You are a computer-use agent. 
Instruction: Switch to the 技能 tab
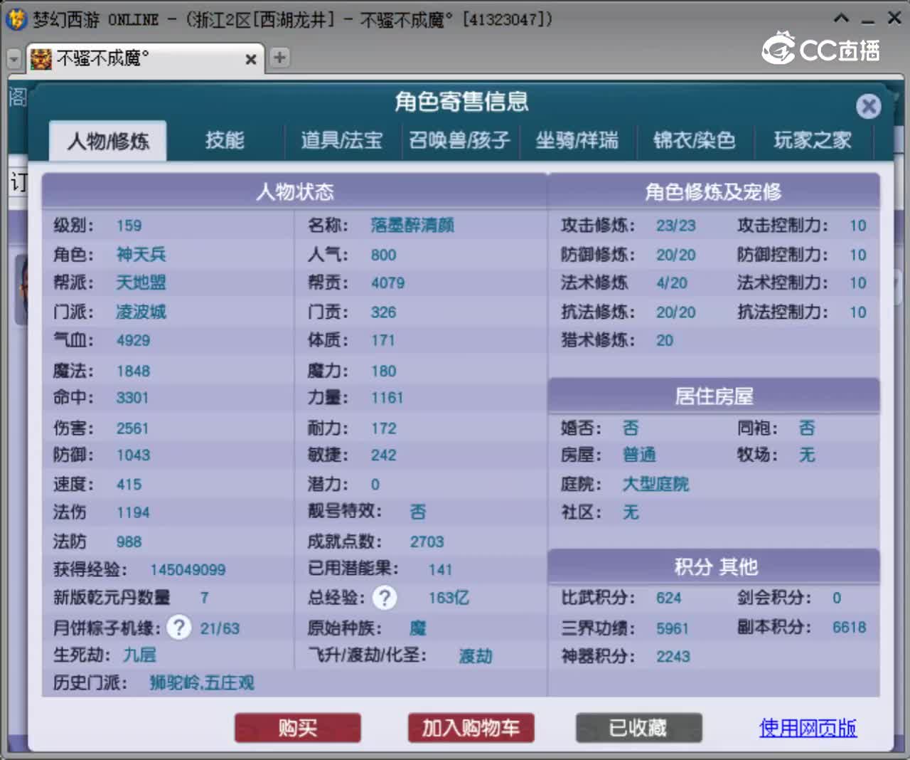click(225, 140)
